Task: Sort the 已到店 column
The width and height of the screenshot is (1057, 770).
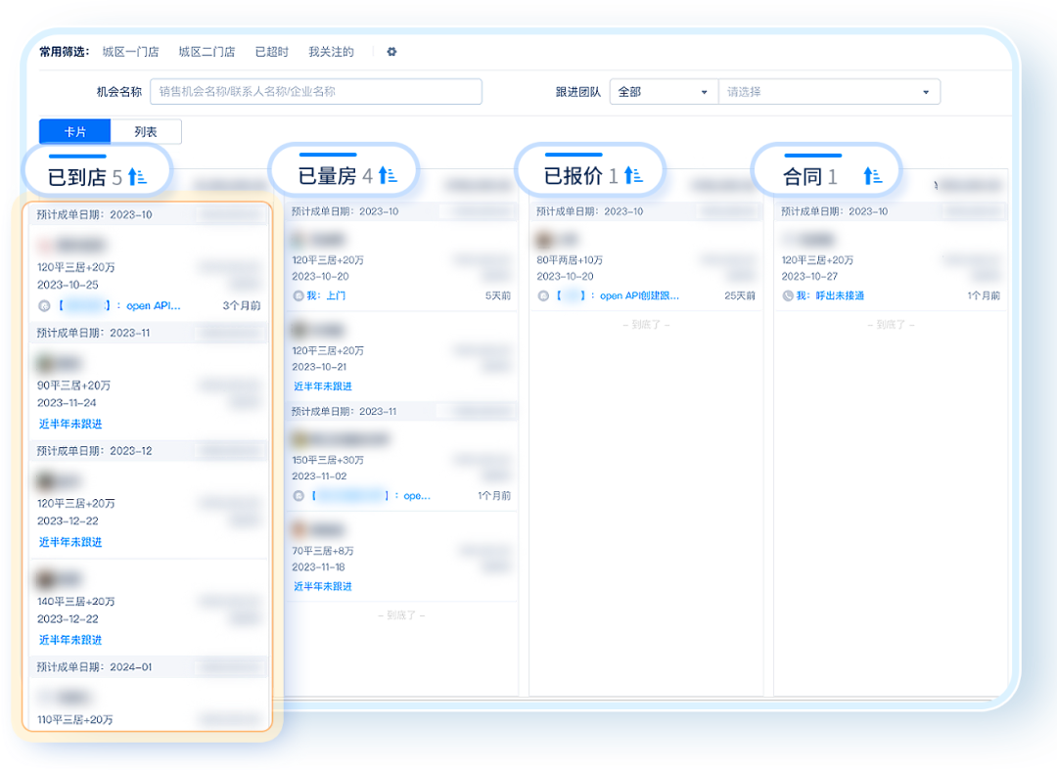Action: [138, 176]
